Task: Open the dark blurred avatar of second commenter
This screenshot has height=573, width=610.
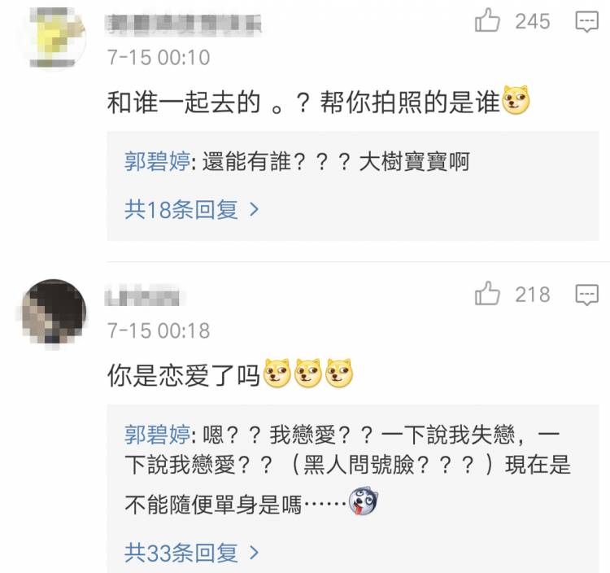Action: [54, 313]
